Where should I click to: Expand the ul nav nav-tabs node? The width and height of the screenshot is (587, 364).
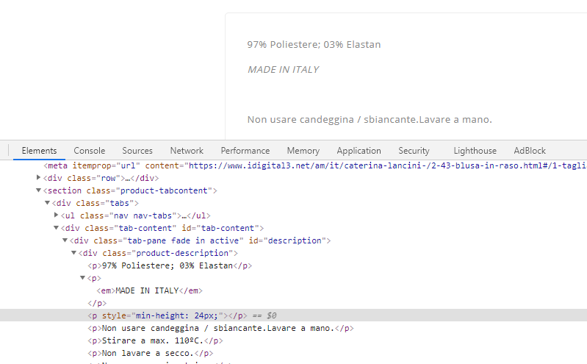pos(57,215)
